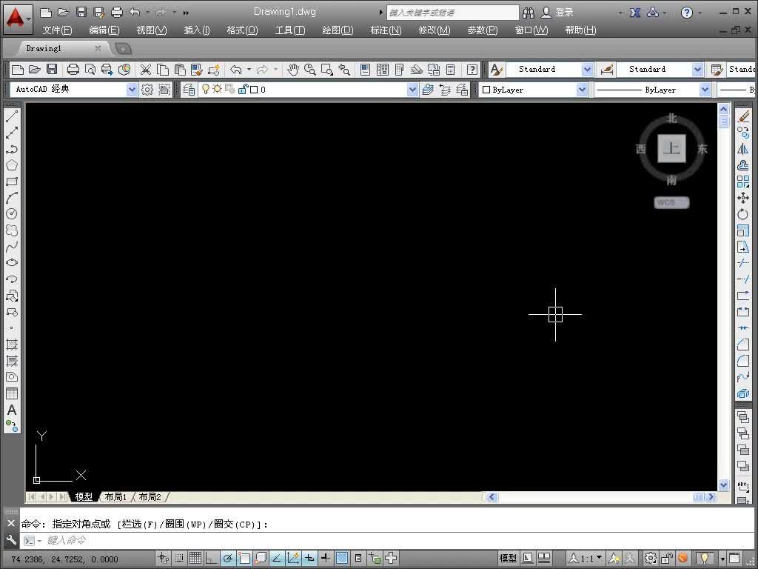Open the text style Standard dropdown
758x569 pixels.
[587, 70]
